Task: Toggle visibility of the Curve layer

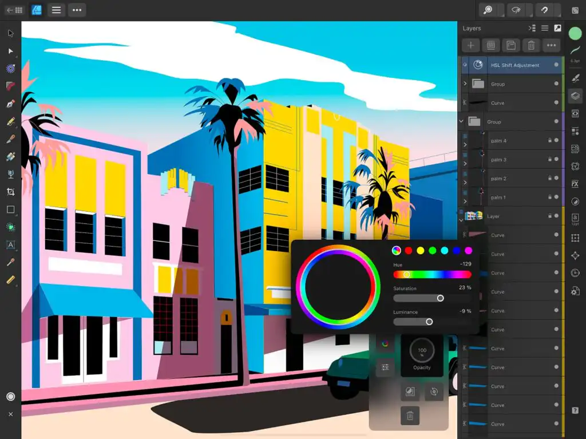Action: pos(556,103)
